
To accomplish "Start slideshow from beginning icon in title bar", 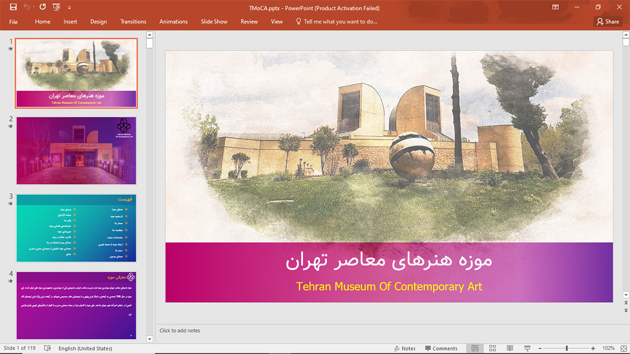I will click(56, 7).
